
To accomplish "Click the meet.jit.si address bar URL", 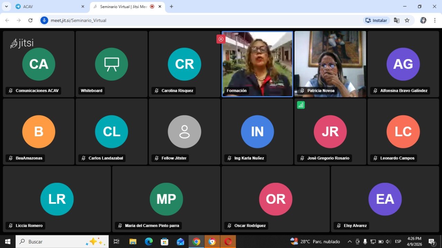I will (78, 20).
